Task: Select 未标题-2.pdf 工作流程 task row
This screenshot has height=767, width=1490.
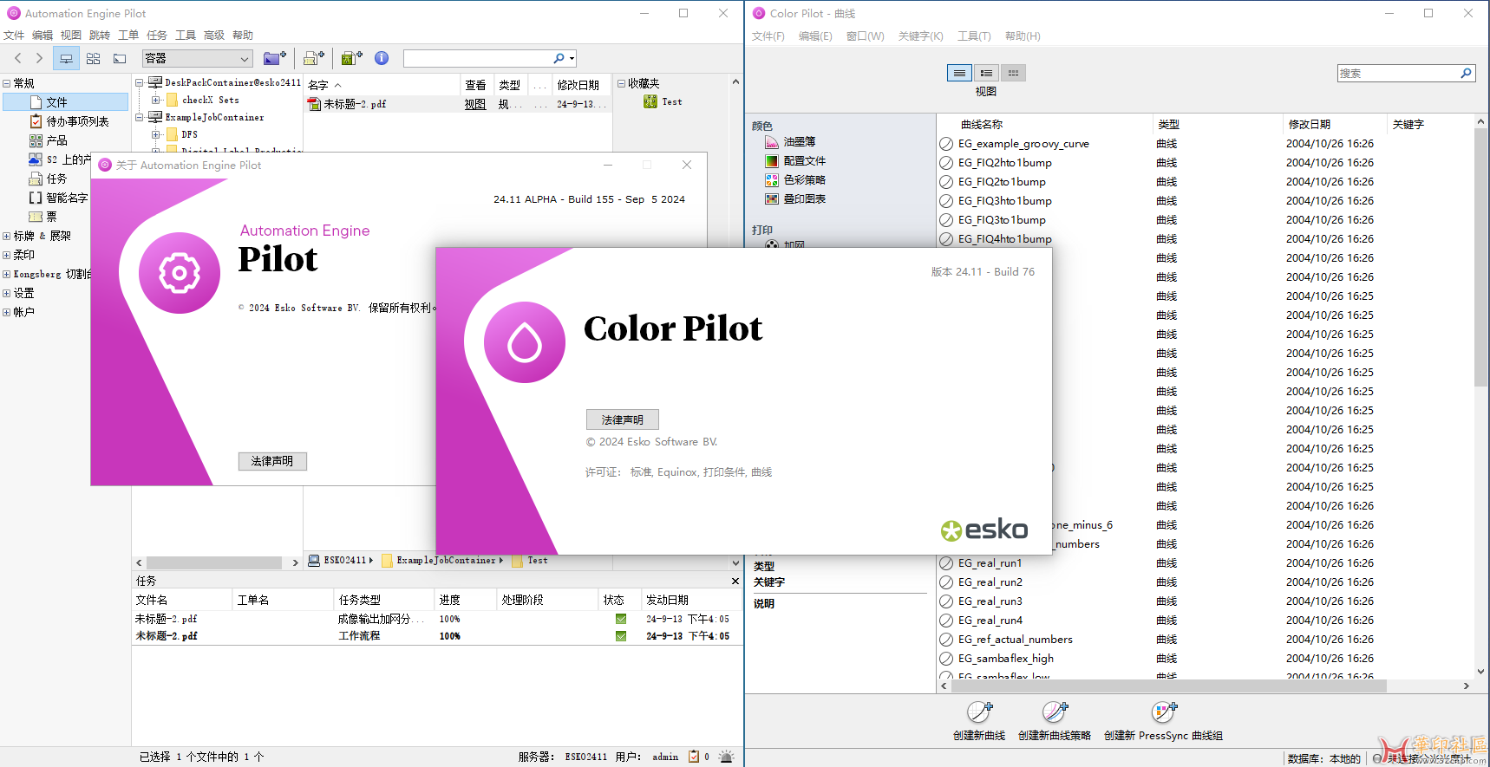Action: (x=436, y=636)
